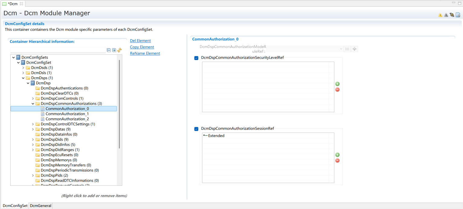Switch to the DcmGeneral tab
463x209 pixels.
click(x=41, y=206)
